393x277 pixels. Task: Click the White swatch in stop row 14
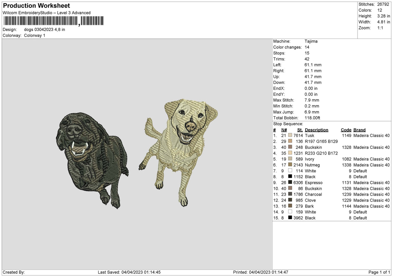point(290,212)
